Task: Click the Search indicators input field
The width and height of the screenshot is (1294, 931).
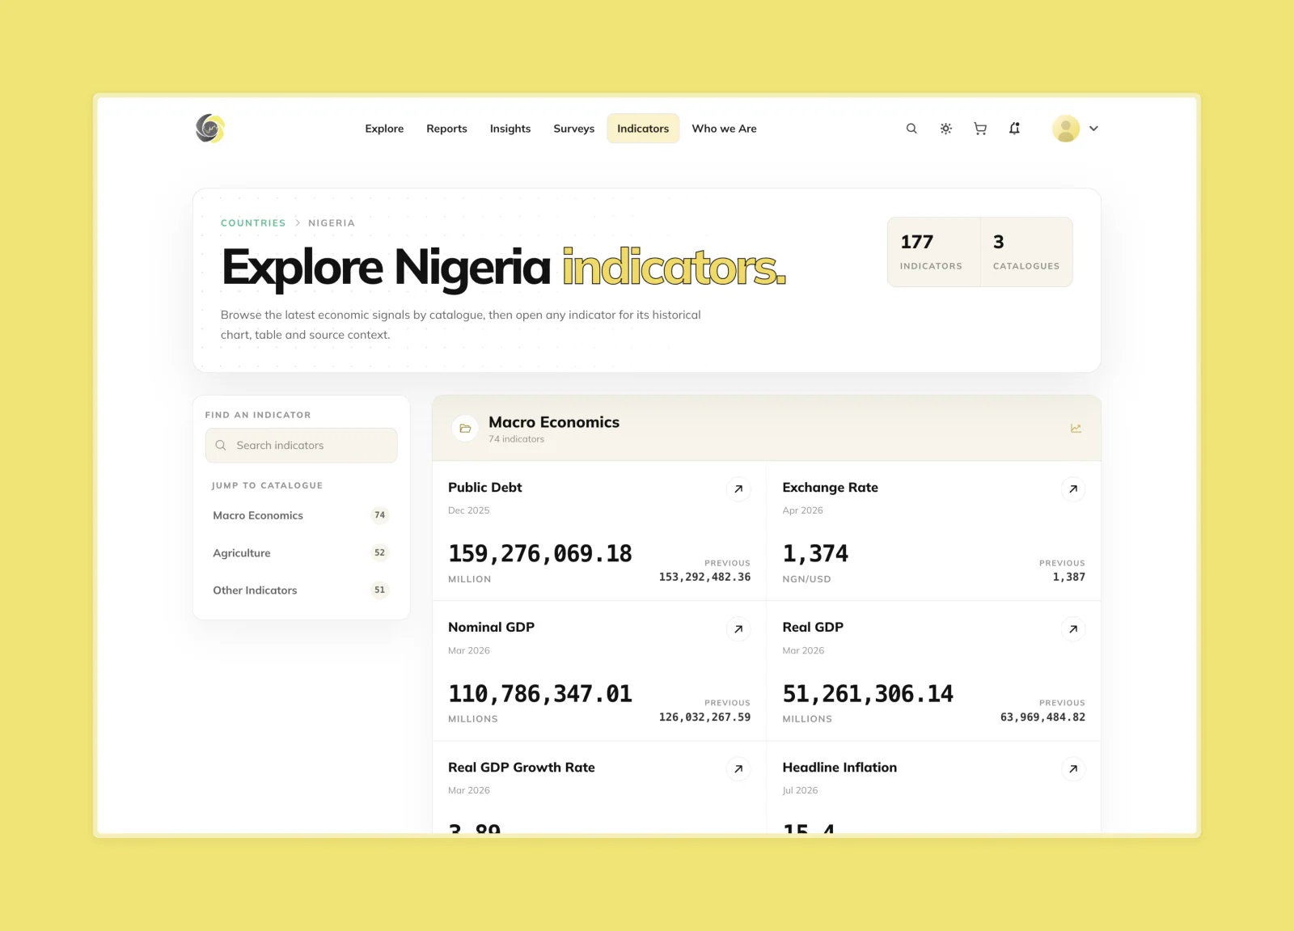Action: coord(301,446)
